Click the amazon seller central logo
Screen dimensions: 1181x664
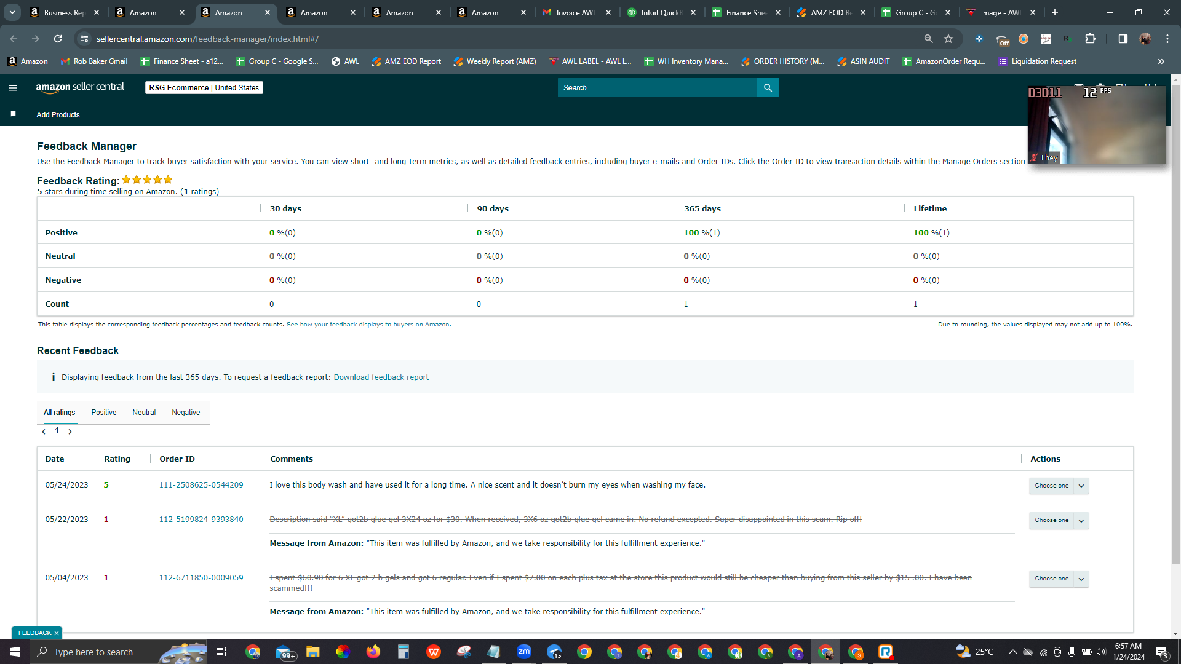pos(80,87)
